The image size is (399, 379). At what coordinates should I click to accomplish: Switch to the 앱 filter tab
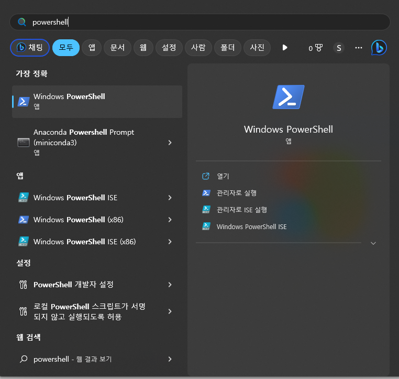coord(92,48)
